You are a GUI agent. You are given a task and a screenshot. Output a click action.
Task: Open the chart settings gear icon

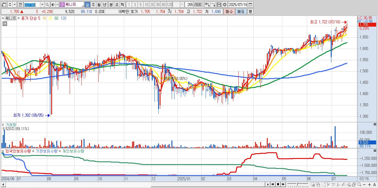(x=225, y=5)
